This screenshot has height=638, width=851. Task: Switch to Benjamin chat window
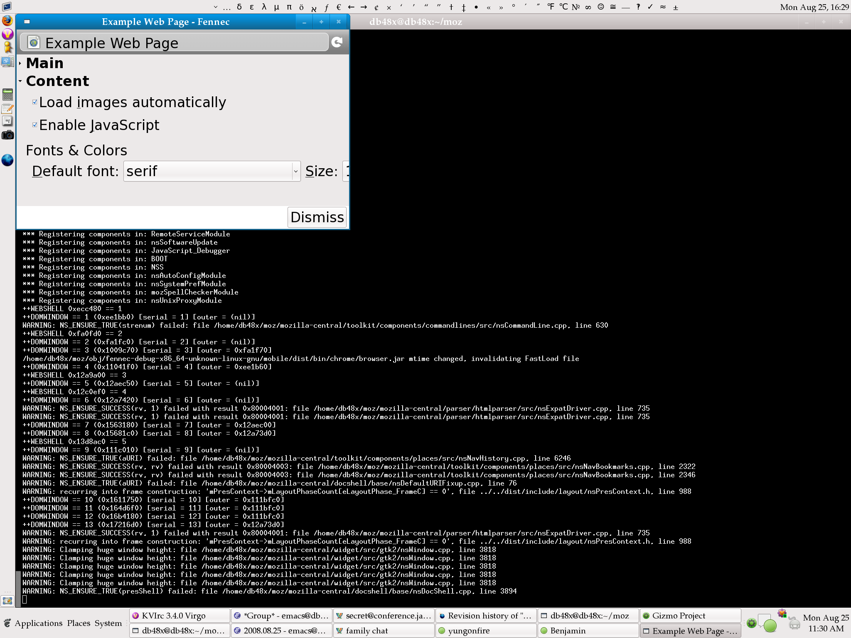tap(588, 631)
